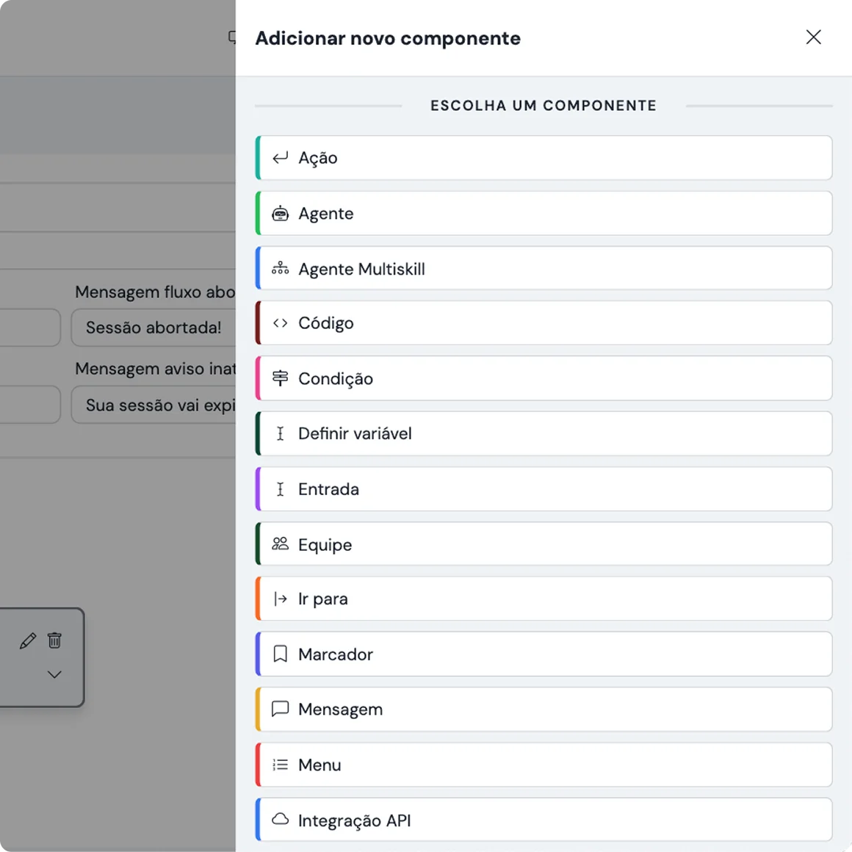Click the Sua sessão vai expirar field
Viewport: 852px width, 852px height.
(154, 405)
